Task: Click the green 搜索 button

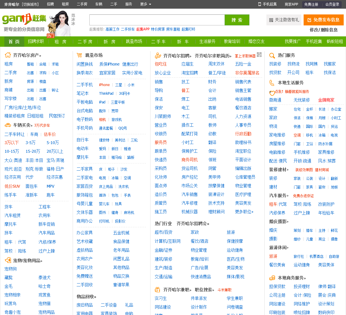Action: pos(237,20)
